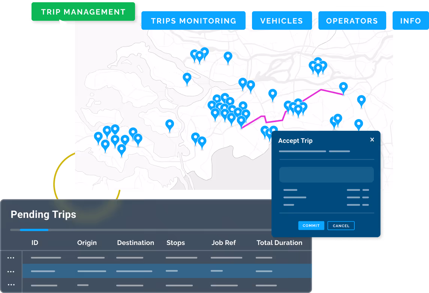Open the three-dot menu of first pending trip row
429x293 pixels.
tap(11, 258)
